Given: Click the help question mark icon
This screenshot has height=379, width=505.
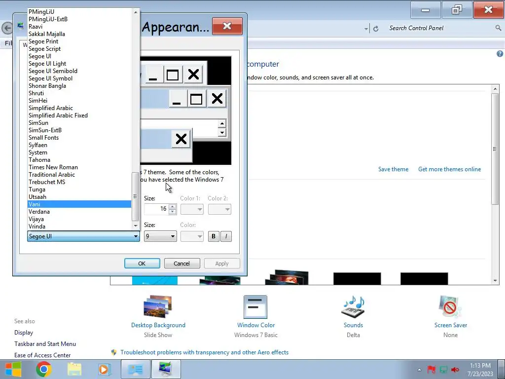Looking at the screenshot, I should 500,54.
